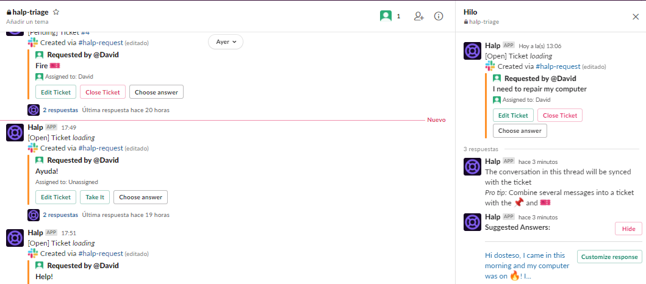Click #halp-request link in Help! ticket
The image size is (646, 284).
pyautogui.click(x=101, y=253)
